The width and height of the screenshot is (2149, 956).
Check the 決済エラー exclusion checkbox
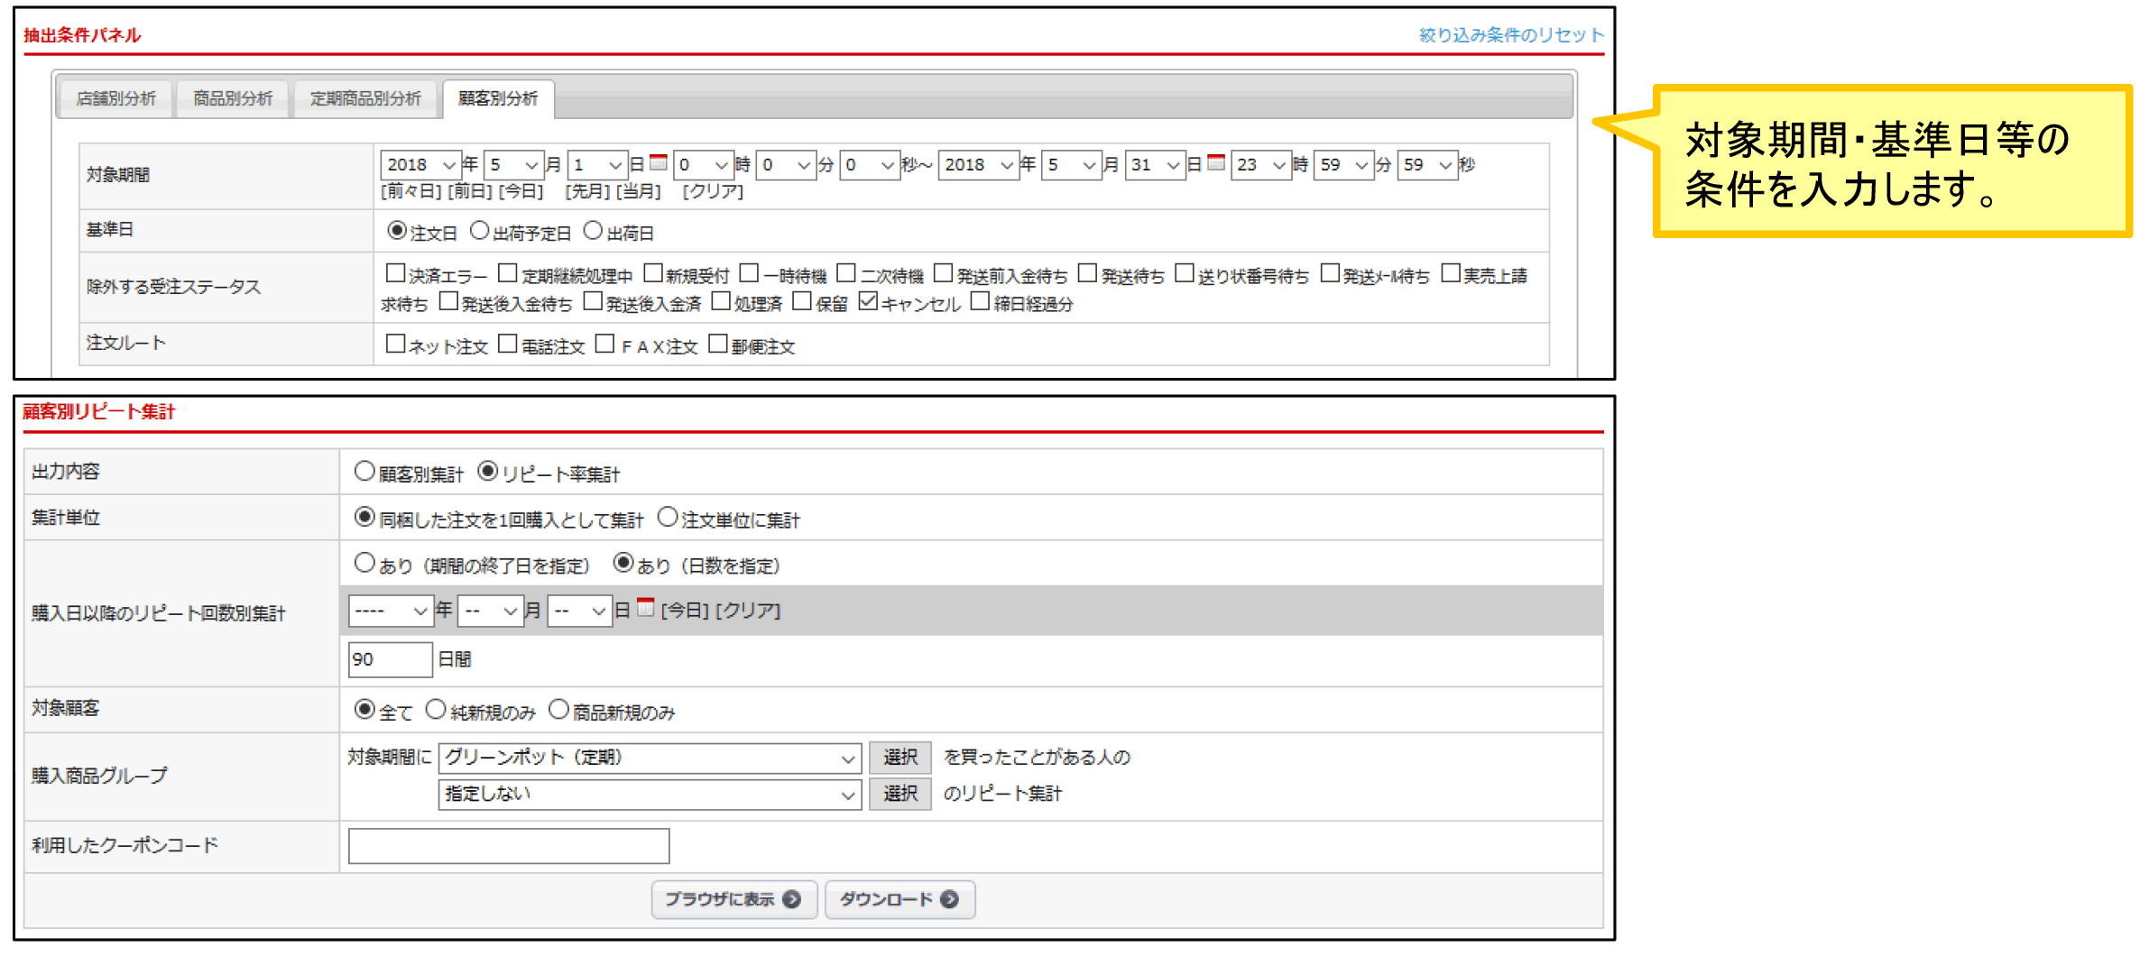click(x=395, y=273)
